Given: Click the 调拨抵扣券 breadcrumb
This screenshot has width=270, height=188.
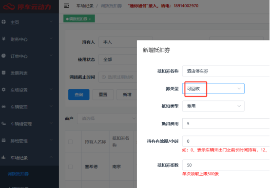Looking at the screenshot, I should (111, 6).
